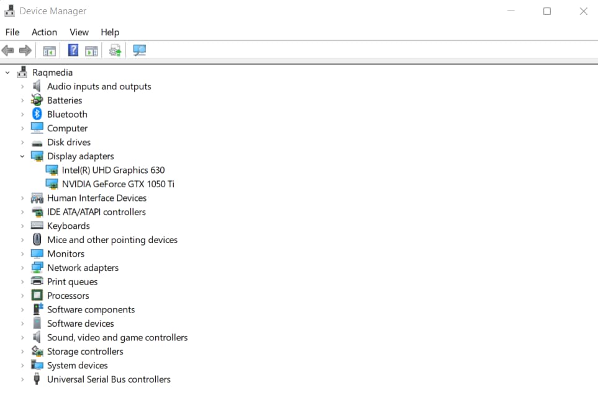The image size is (598, 411).
Task: Open the File menu
Action: click(12, 32)
